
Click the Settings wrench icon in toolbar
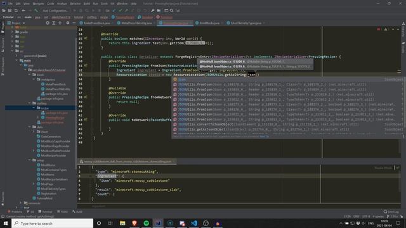coord(152,11)
